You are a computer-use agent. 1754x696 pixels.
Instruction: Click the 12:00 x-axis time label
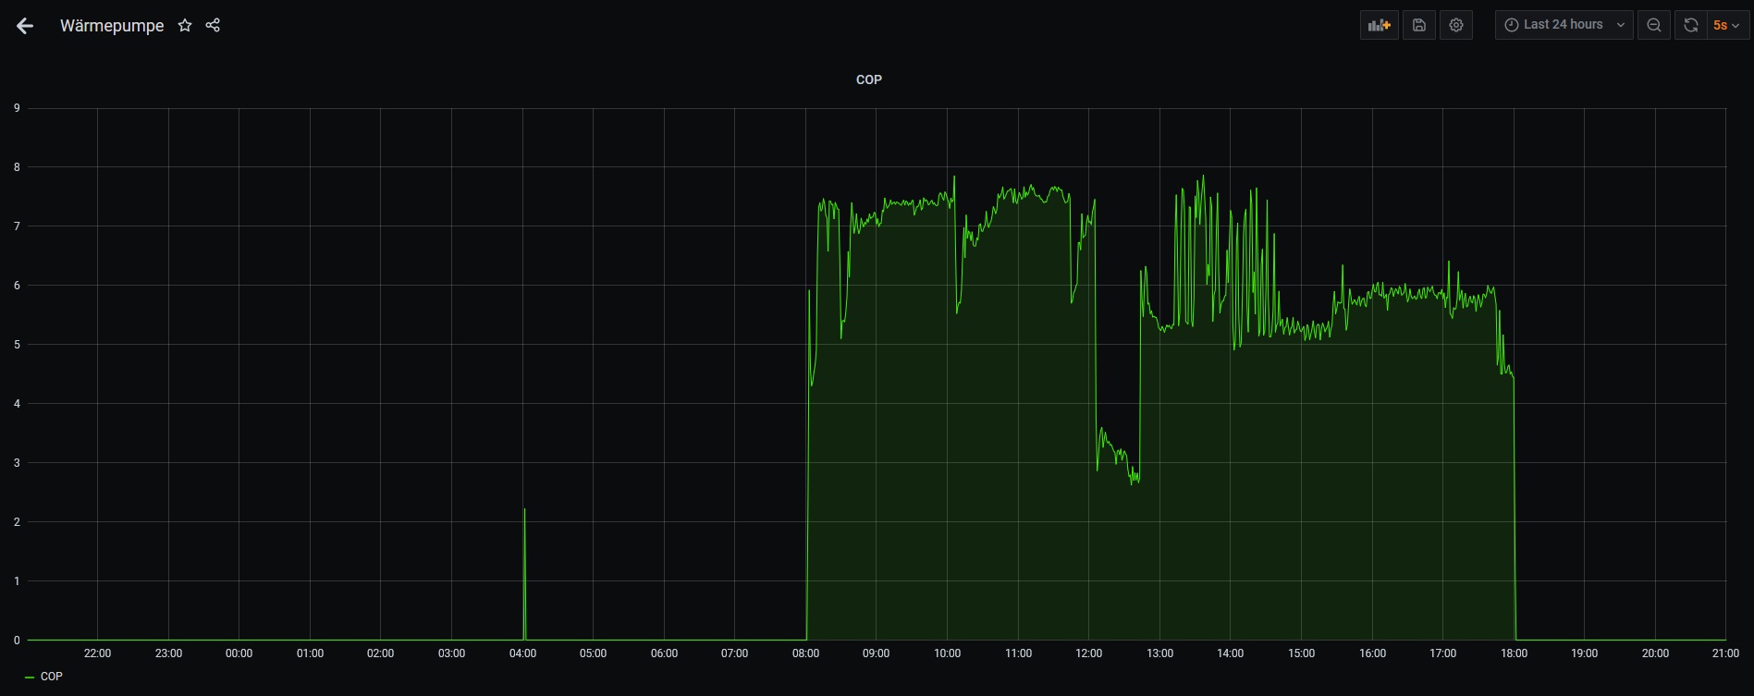(x=1088, y=653)
